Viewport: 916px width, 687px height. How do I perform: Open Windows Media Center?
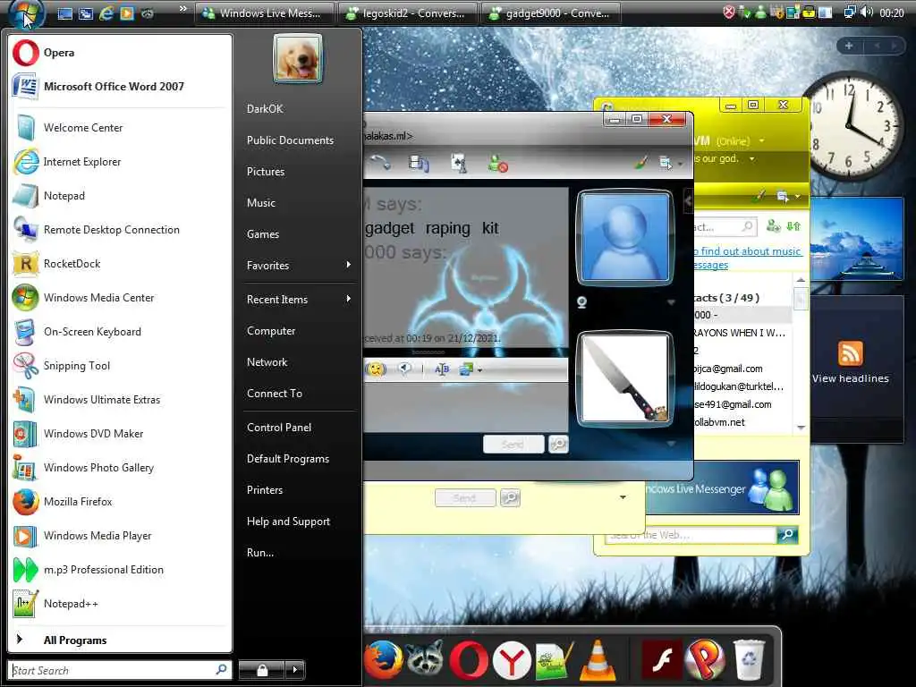[x=119, y=297]
